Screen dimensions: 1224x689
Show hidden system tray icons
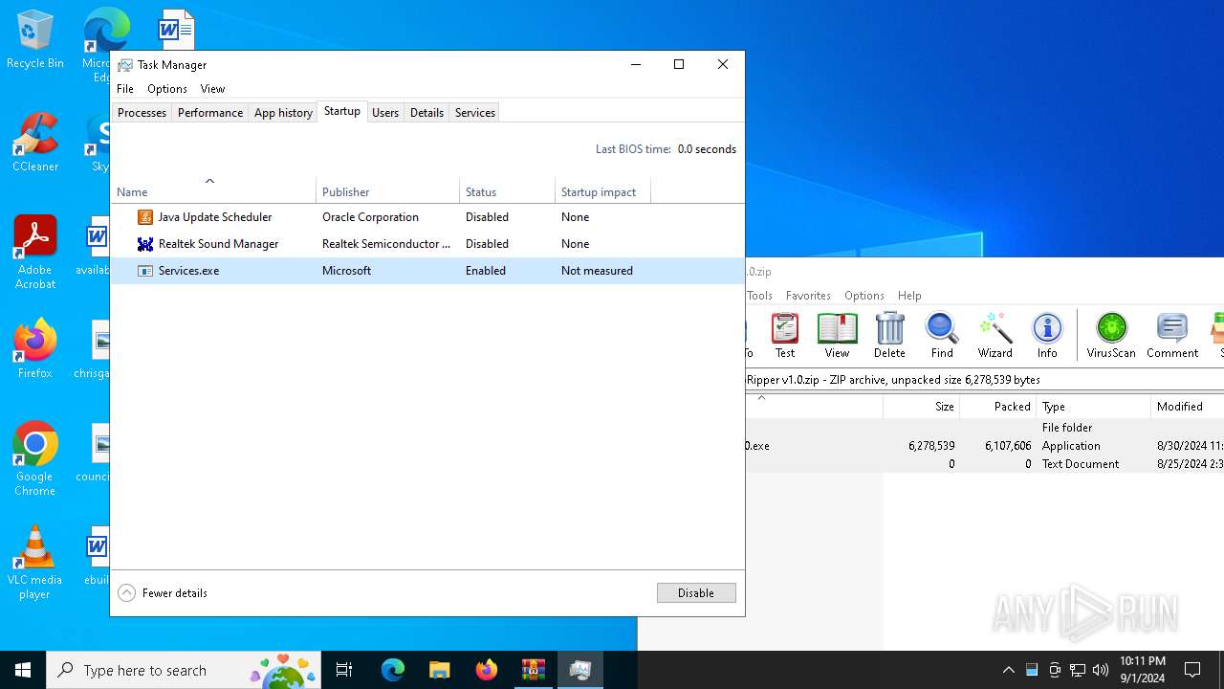[1008, 670]
